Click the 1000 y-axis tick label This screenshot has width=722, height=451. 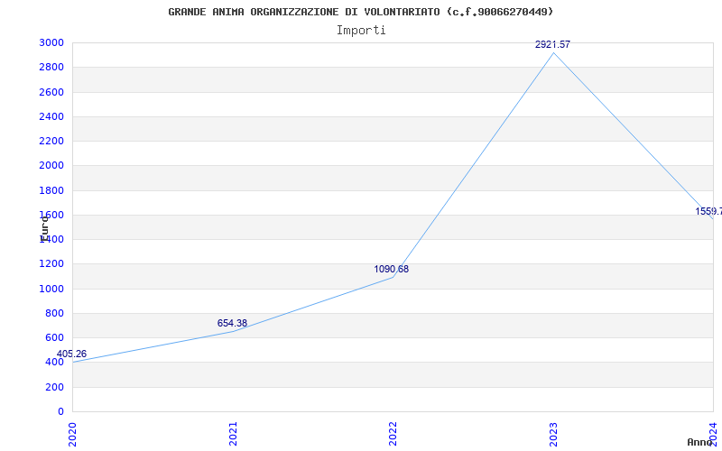(51, 289)
